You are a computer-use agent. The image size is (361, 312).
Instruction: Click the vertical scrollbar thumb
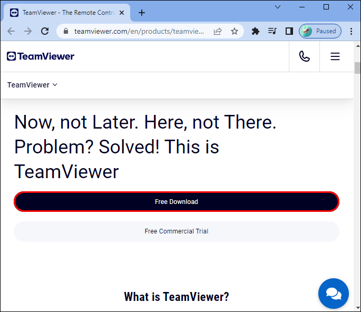pyautogui.click(x=357, y=68)
